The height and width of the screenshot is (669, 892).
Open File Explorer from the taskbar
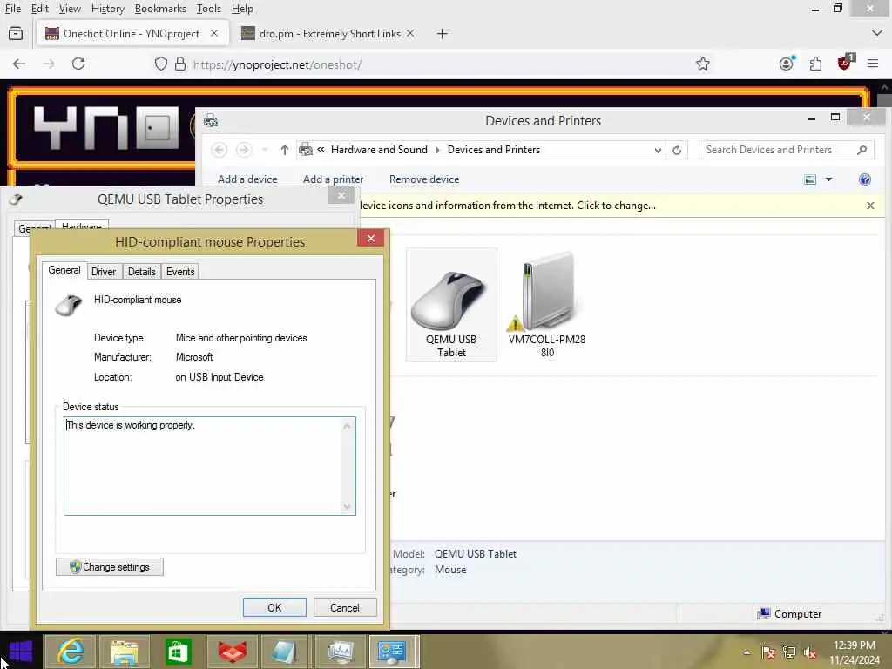click(x=124, y=652)
